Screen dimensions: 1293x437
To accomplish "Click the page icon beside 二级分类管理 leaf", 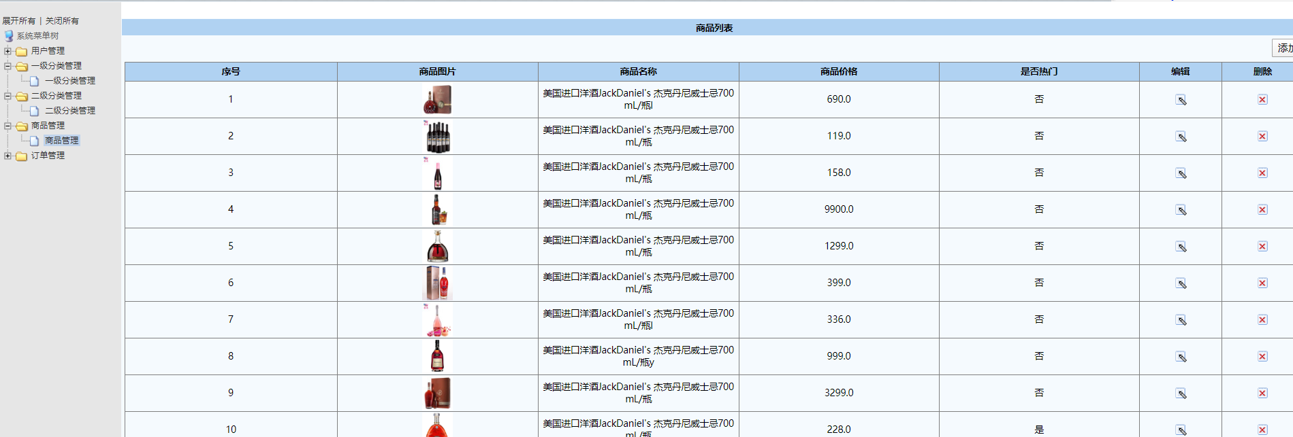I will point(34,111).
